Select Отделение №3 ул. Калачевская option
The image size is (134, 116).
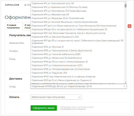[77, 11]
